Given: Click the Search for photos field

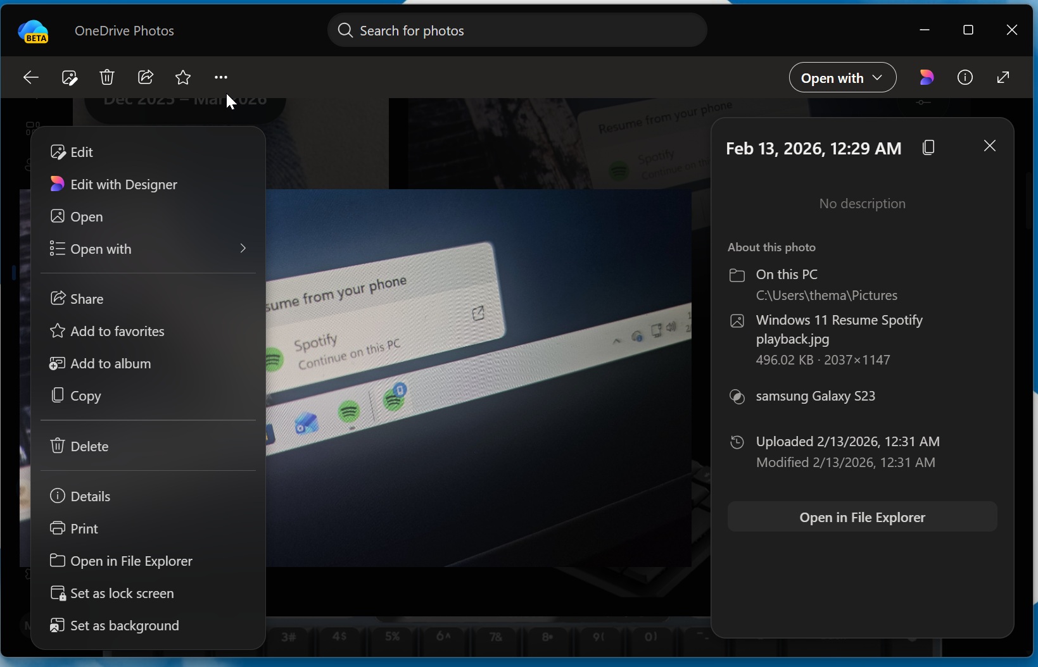Looking at the screenshot, I should (x=517, y=30).
